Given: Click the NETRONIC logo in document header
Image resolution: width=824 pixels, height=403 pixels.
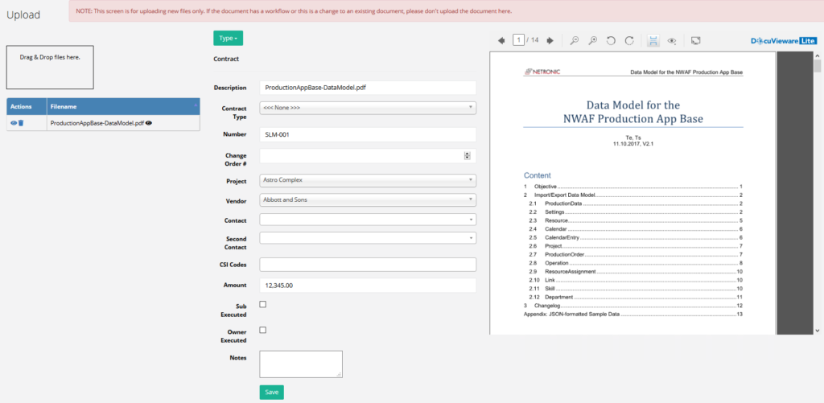Looking at the screenshot, I should pos(542,72).
